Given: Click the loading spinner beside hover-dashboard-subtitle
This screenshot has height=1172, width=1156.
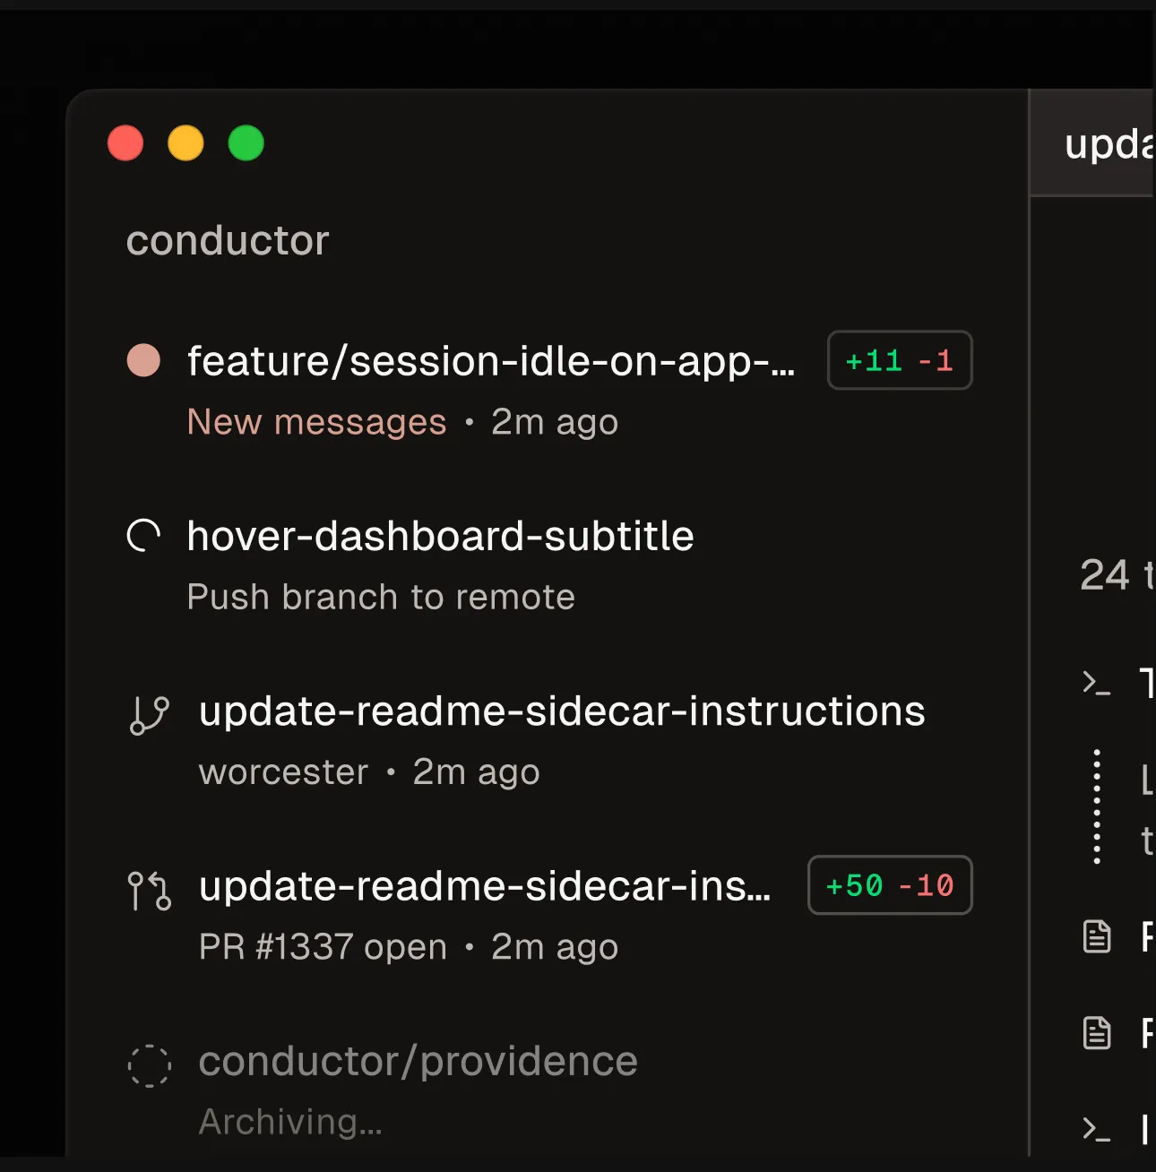Looking at the screenshot, I should (x=143, y=536).
